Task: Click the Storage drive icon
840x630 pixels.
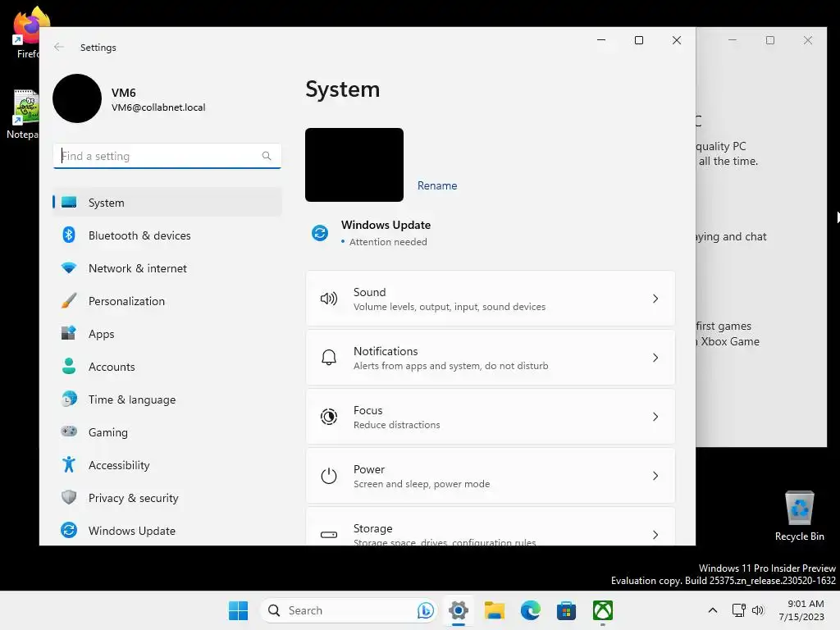Action: point(328,535)
